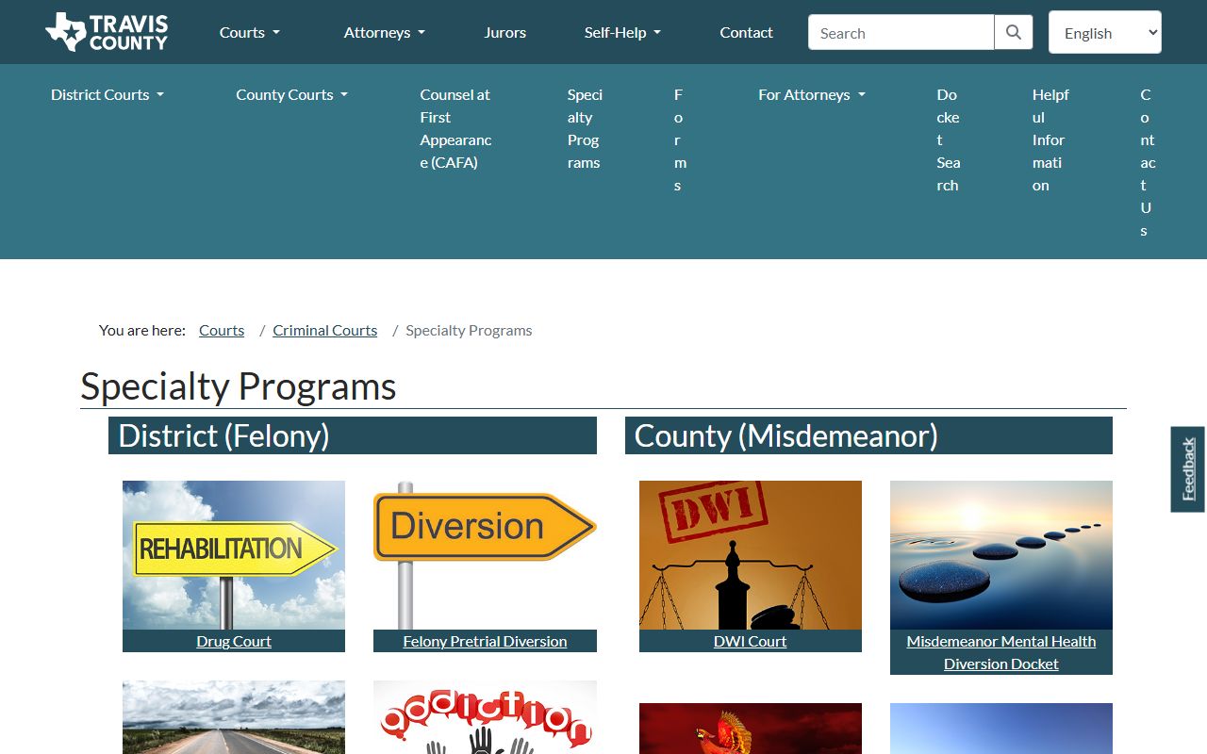
Task: Click the Addiction image thumbnail
Action: (x=485, y=717)
